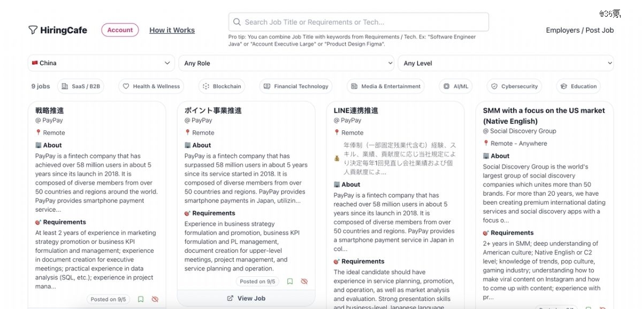This screenshot has width=642, height=309.
Task: Open the LINE連携推進 job title
Action: pos(356,111)
